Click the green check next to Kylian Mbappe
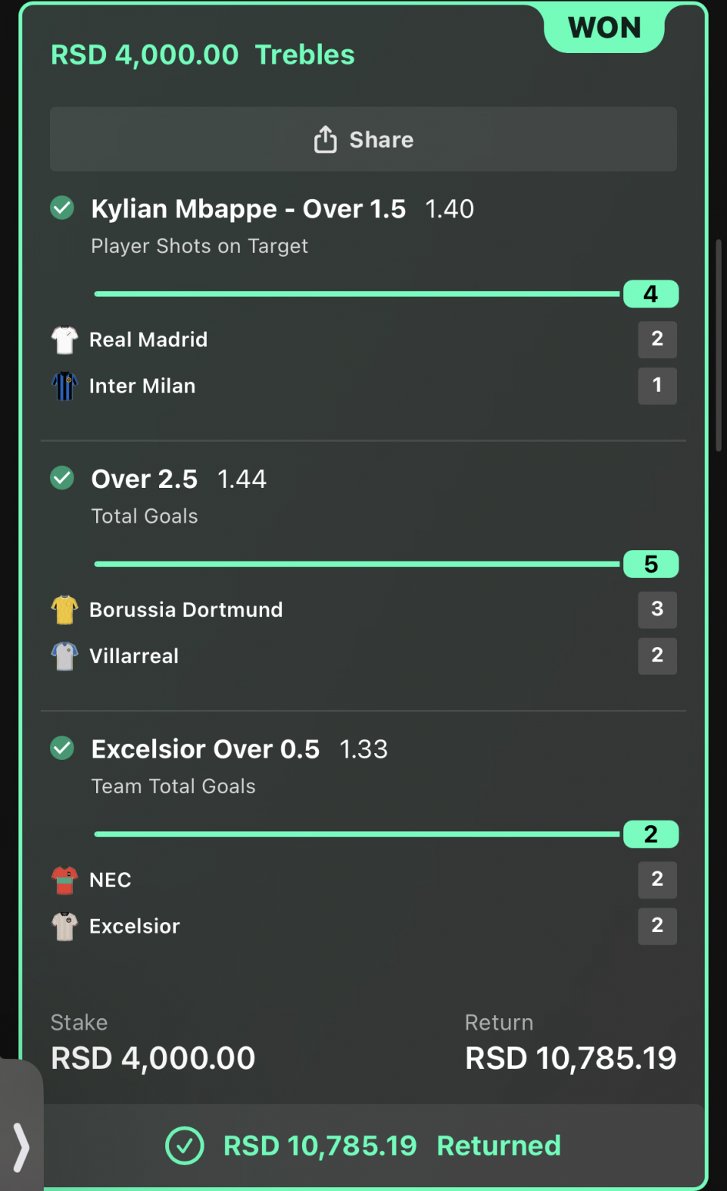Image resolution: width=727 pixels, height=1191 pixels. point(62,208)
